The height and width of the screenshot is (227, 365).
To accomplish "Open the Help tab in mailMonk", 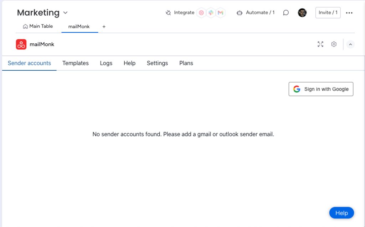I will [x=129, y=63].
